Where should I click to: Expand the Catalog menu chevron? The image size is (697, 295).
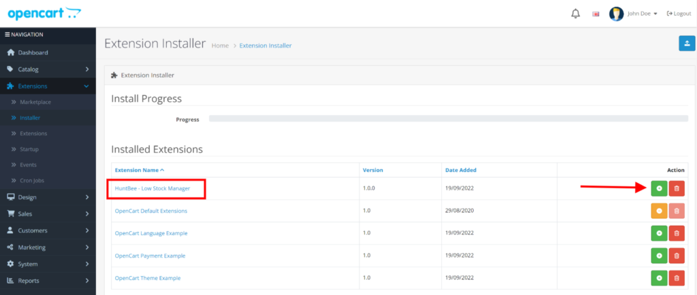(87, 69)
